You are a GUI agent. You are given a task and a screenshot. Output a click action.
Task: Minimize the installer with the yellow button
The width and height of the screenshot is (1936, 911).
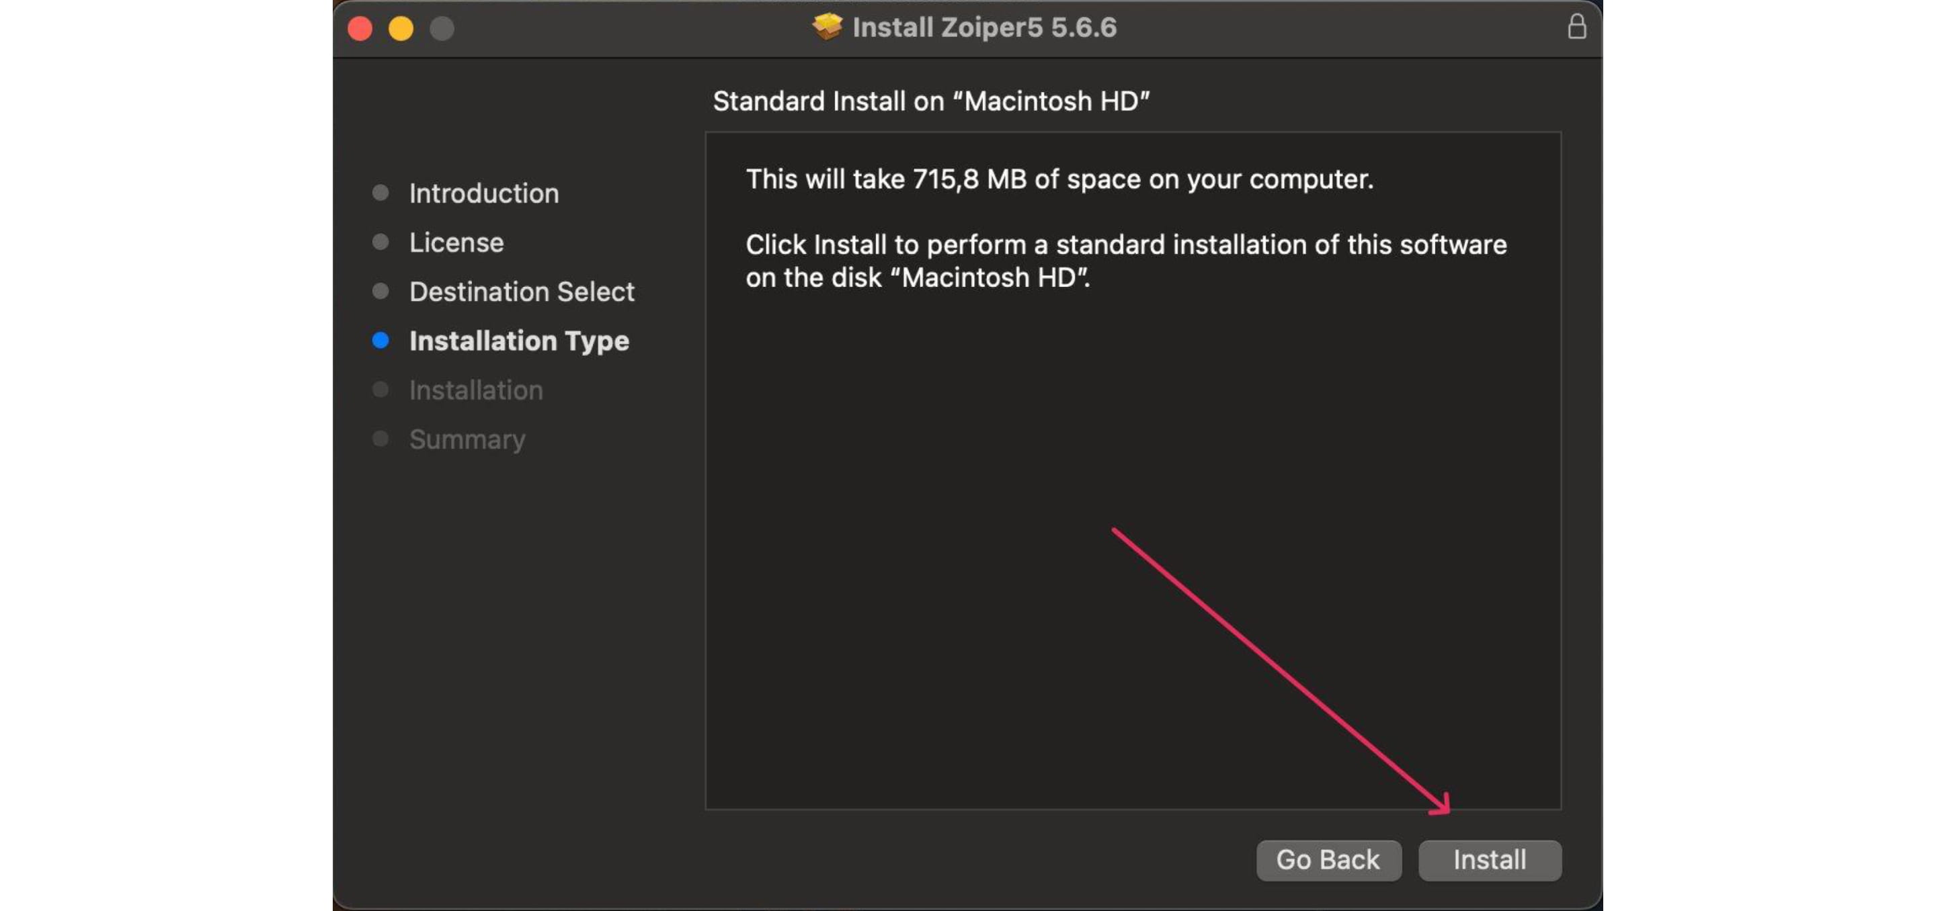tap(401, 28)
